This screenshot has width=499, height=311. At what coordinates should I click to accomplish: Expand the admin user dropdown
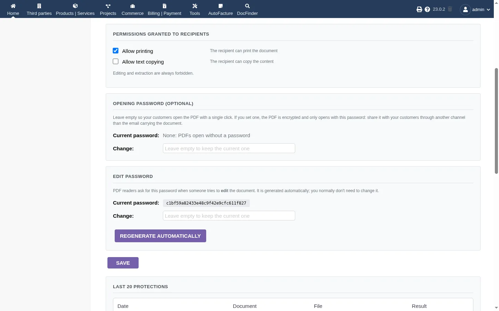click(488, 10)
